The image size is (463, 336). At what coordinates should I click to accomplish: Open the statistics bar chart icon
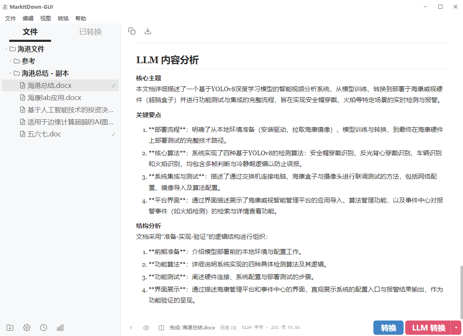point(60,328)
